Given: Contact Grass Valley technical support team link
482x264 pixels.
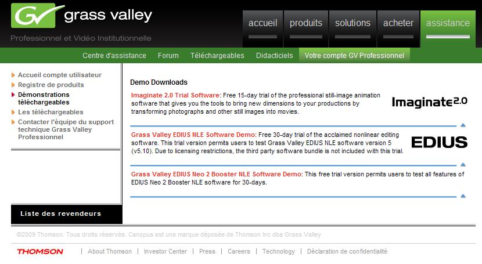Looking at the screenshot, I should coord(66,129).
